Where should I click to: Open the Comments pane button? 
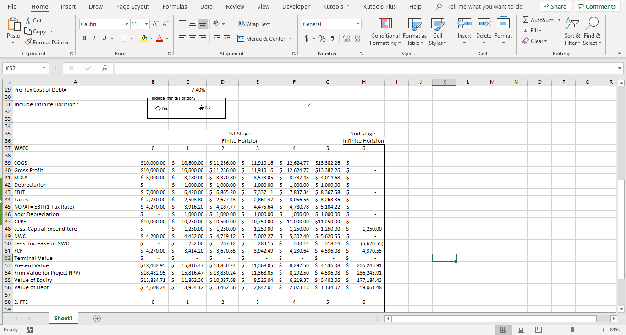[x=596, y=6]
